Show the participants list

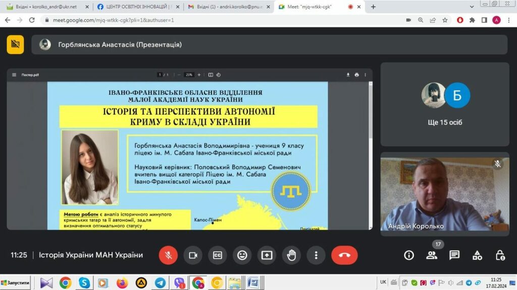coord(432,255)
